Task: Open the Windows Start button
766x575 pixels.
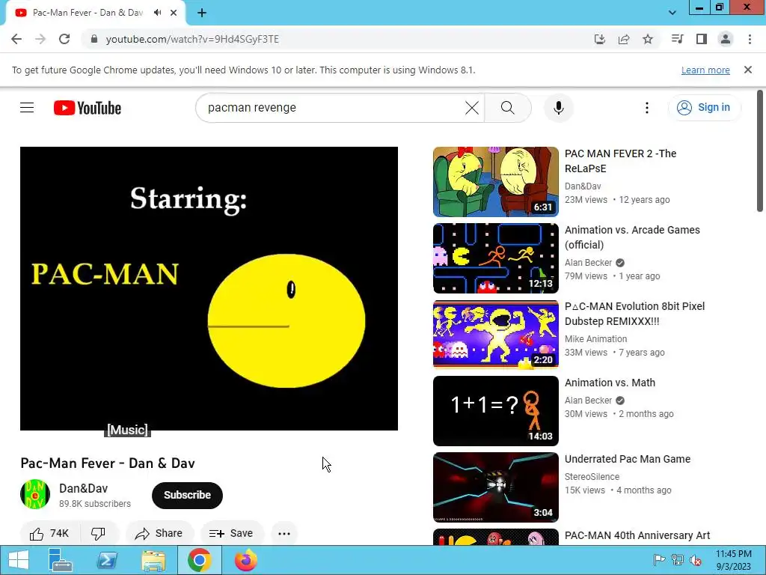Action: (x=19, y=560)
